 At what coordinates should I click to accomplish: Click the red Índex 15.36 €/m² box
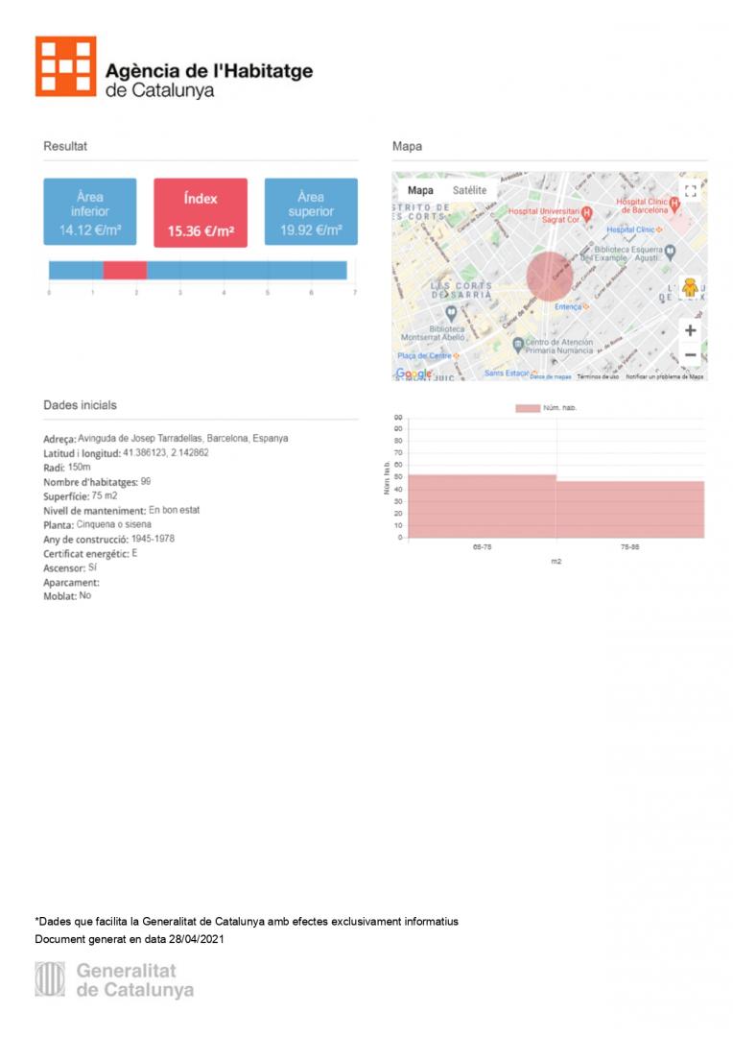coord(201,213)
